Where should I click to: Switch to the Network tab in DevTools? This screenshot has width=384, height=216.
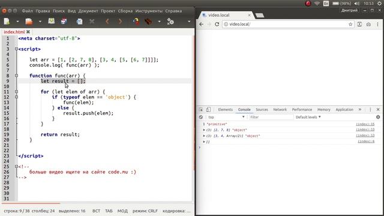[280, 109]
